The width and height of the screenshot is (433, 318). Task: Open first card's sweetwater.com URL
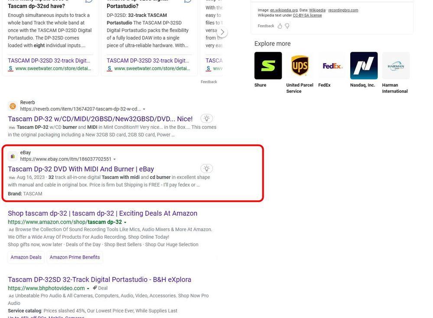coord(53,68)
